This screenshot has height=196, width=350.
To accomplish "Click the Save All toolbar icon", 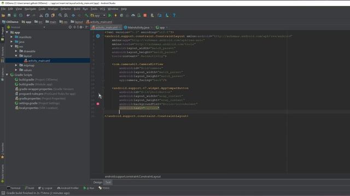I will point(9,15).
